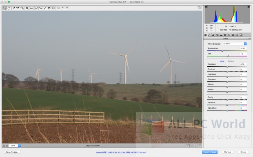
Task: Switch to the Effects fx tab
Action: (229, 35)
